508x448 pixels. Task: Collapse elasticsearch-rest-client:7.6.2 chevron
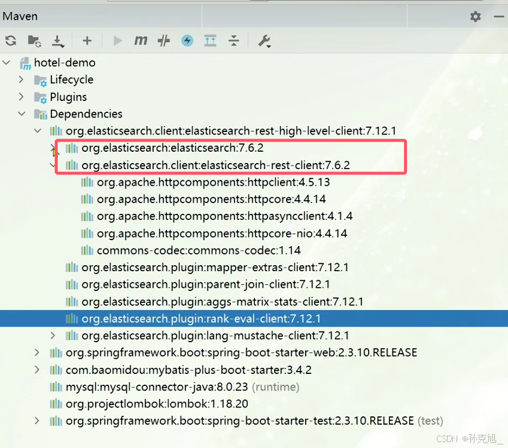pos(53,165)
